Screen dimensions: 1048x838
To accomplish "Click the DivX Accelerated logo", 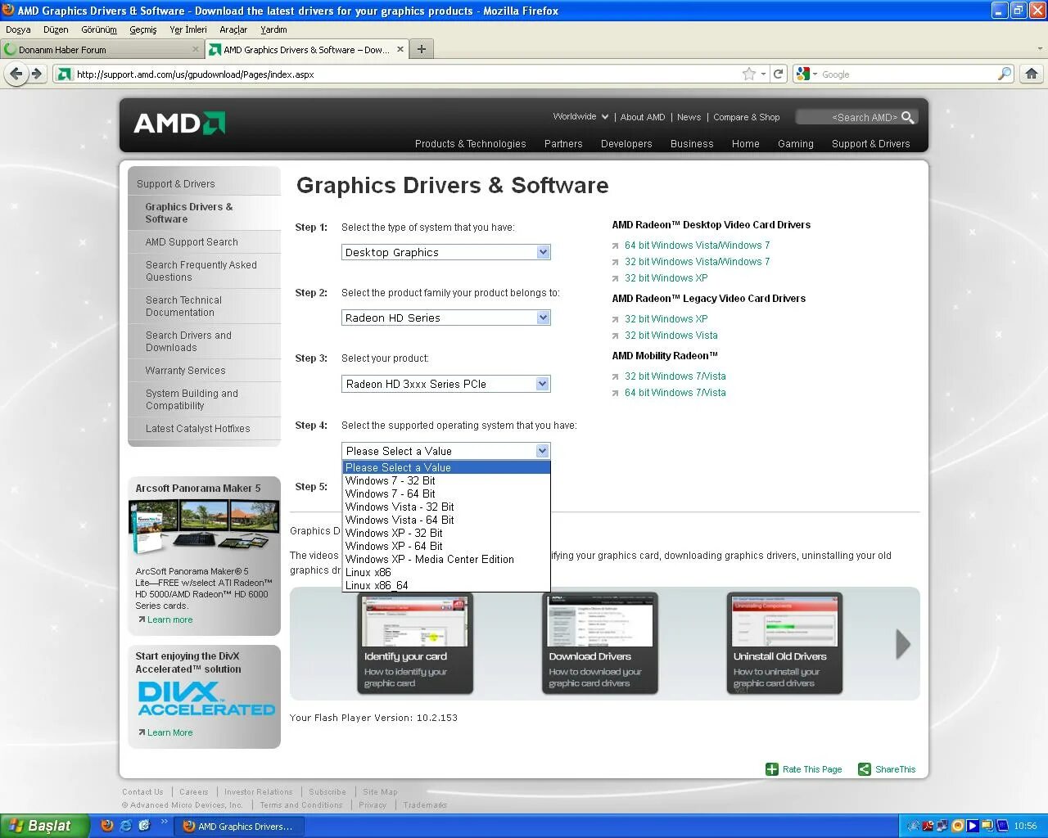I will [206, 700].
